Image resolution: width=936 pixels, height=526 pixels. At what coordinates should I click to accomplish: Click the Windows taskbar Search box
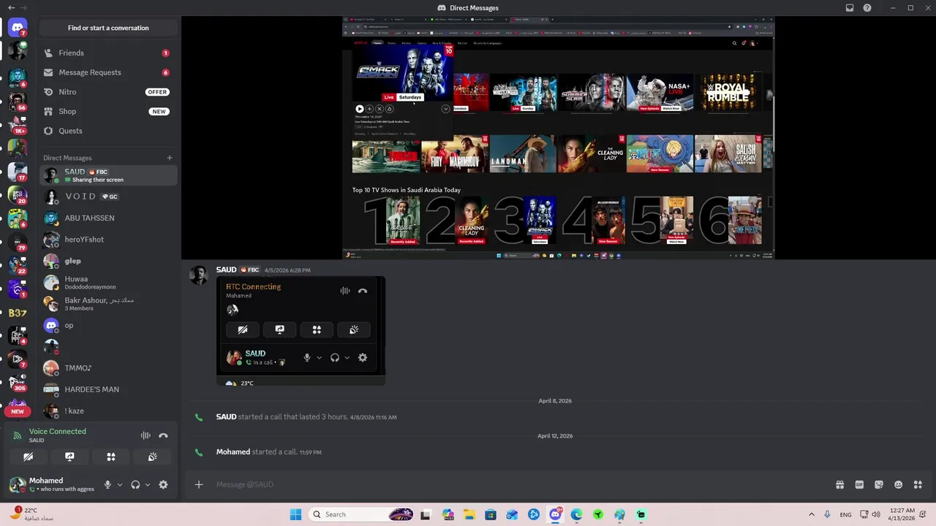click(x=361, y=514)
